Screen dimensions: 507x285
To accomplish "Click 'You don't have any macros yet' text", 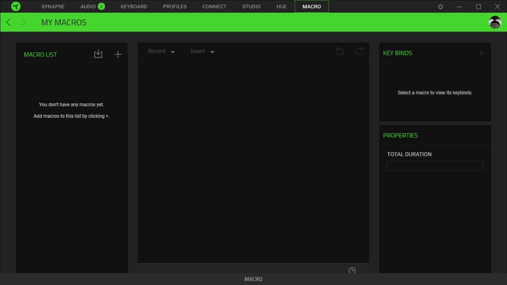I will tap(71, 104).
